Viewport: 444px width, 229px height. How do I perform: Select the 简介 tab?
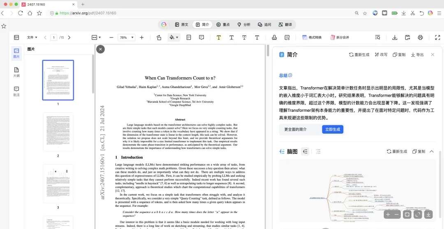pyautogui.click(x=202, y=25)
